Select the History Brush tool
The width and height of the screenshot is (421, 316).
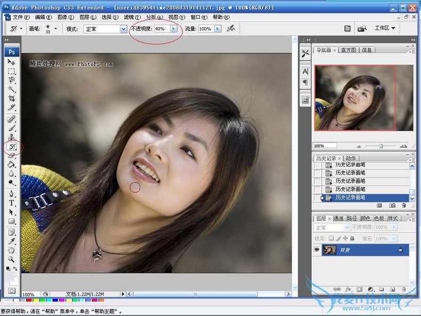coord(12,147)
